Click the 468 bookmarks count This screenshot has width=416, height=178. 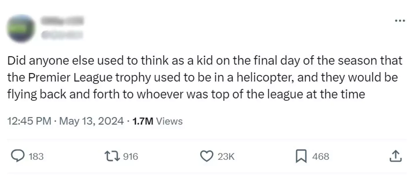point(321,157)
